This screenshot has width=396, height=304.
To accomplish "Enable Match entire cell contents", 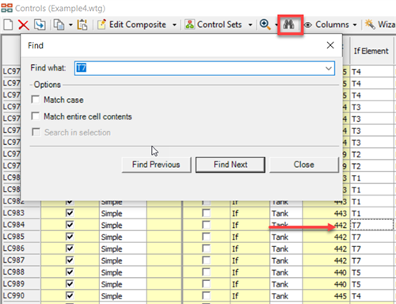I will tap(36, 116).
